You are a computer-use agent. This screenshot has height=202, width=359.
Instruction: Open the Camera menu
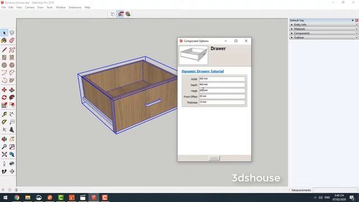(30, 7)
